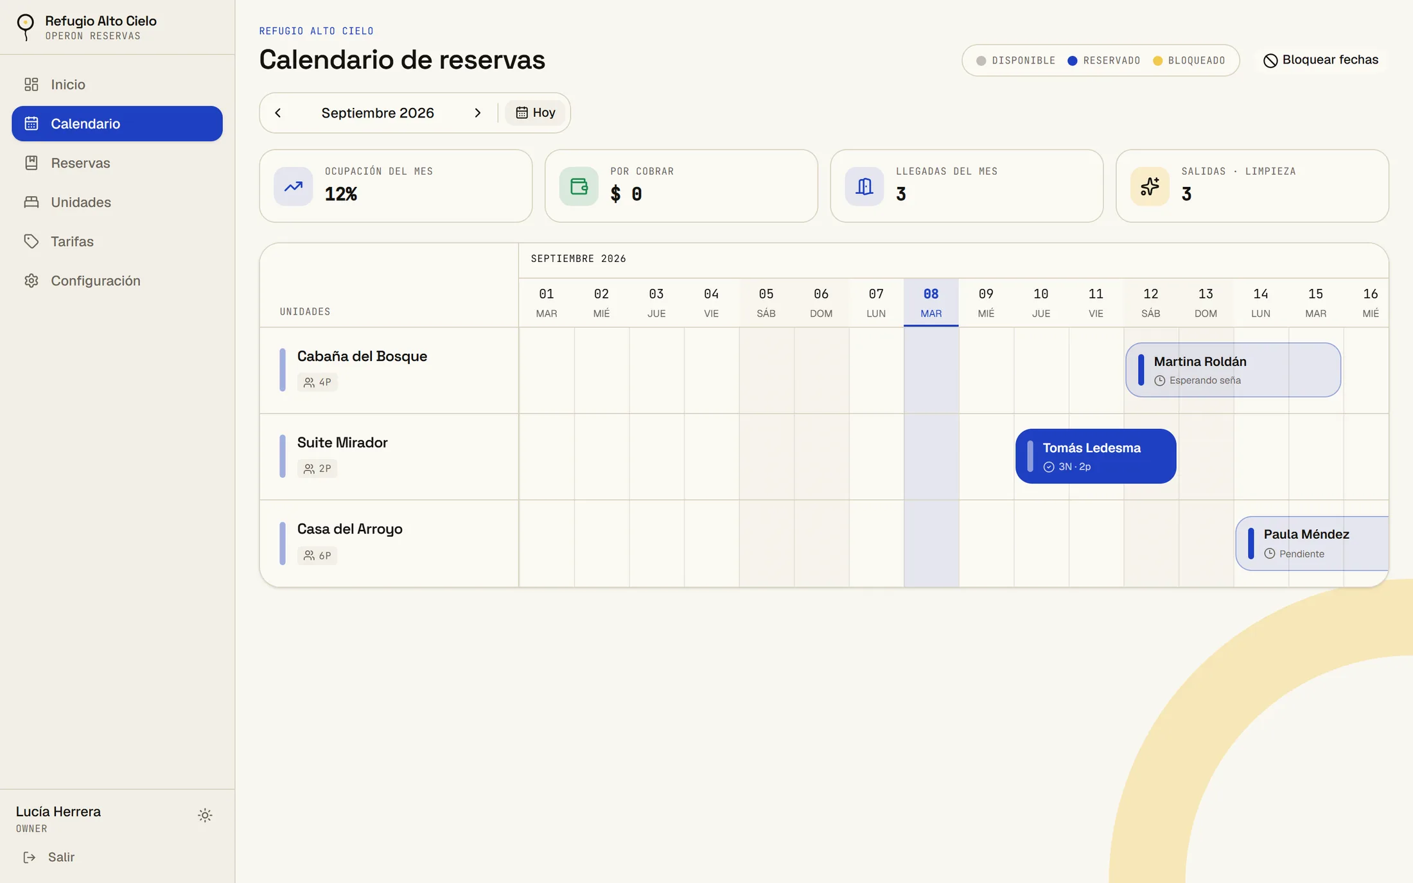The height and width of the screenshot is (883, 1413).
Task: Click the clock icon beside Pendiente
Action: coord(1269,554)
